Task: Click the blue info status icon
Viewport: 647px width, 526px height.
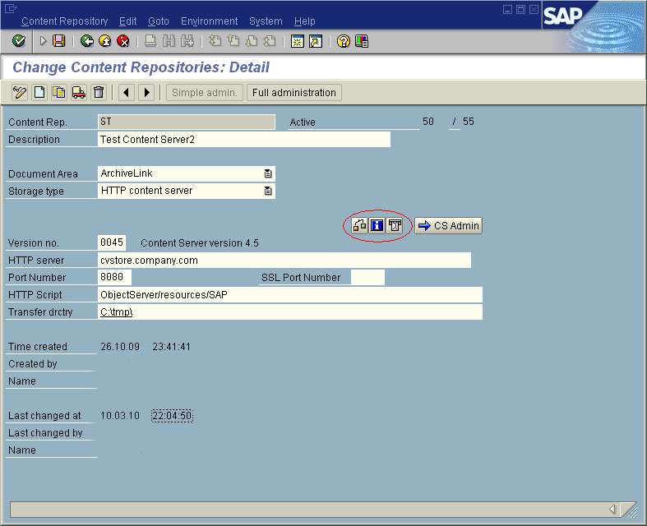Action: (377, 226)
